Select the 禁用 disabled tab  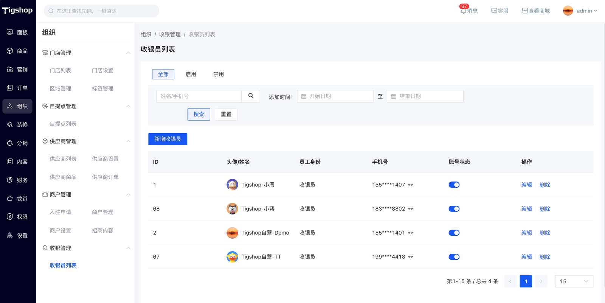[218, 74]
